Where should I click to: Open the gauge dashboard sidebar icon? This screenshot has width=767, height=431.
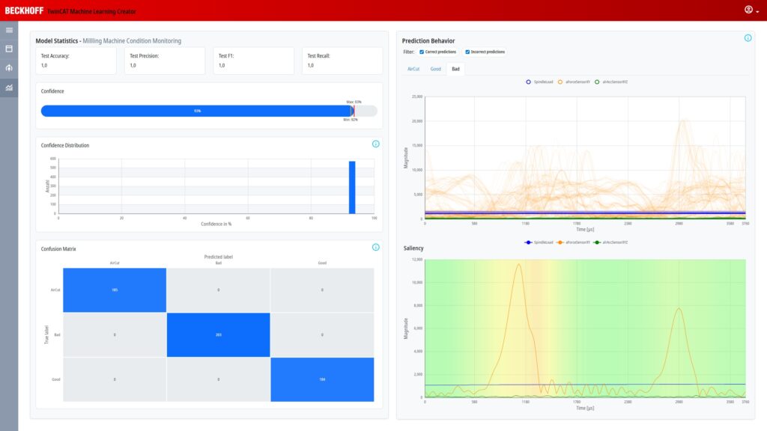[x=9, y=68]
